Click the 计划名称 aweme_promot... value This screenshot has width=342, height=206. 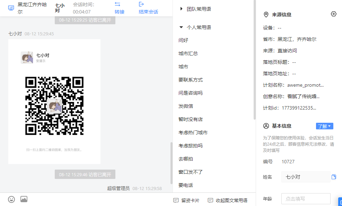click(305, 85)
